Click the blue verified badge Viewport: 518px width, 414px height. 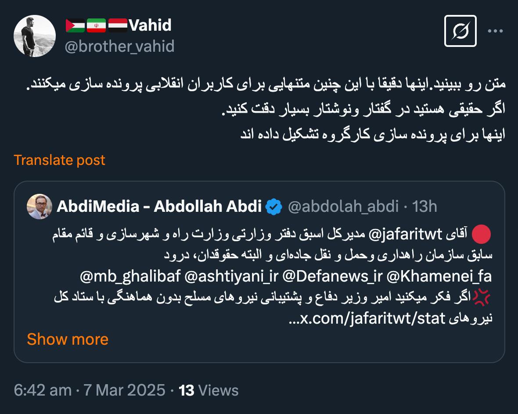(274, 207)
